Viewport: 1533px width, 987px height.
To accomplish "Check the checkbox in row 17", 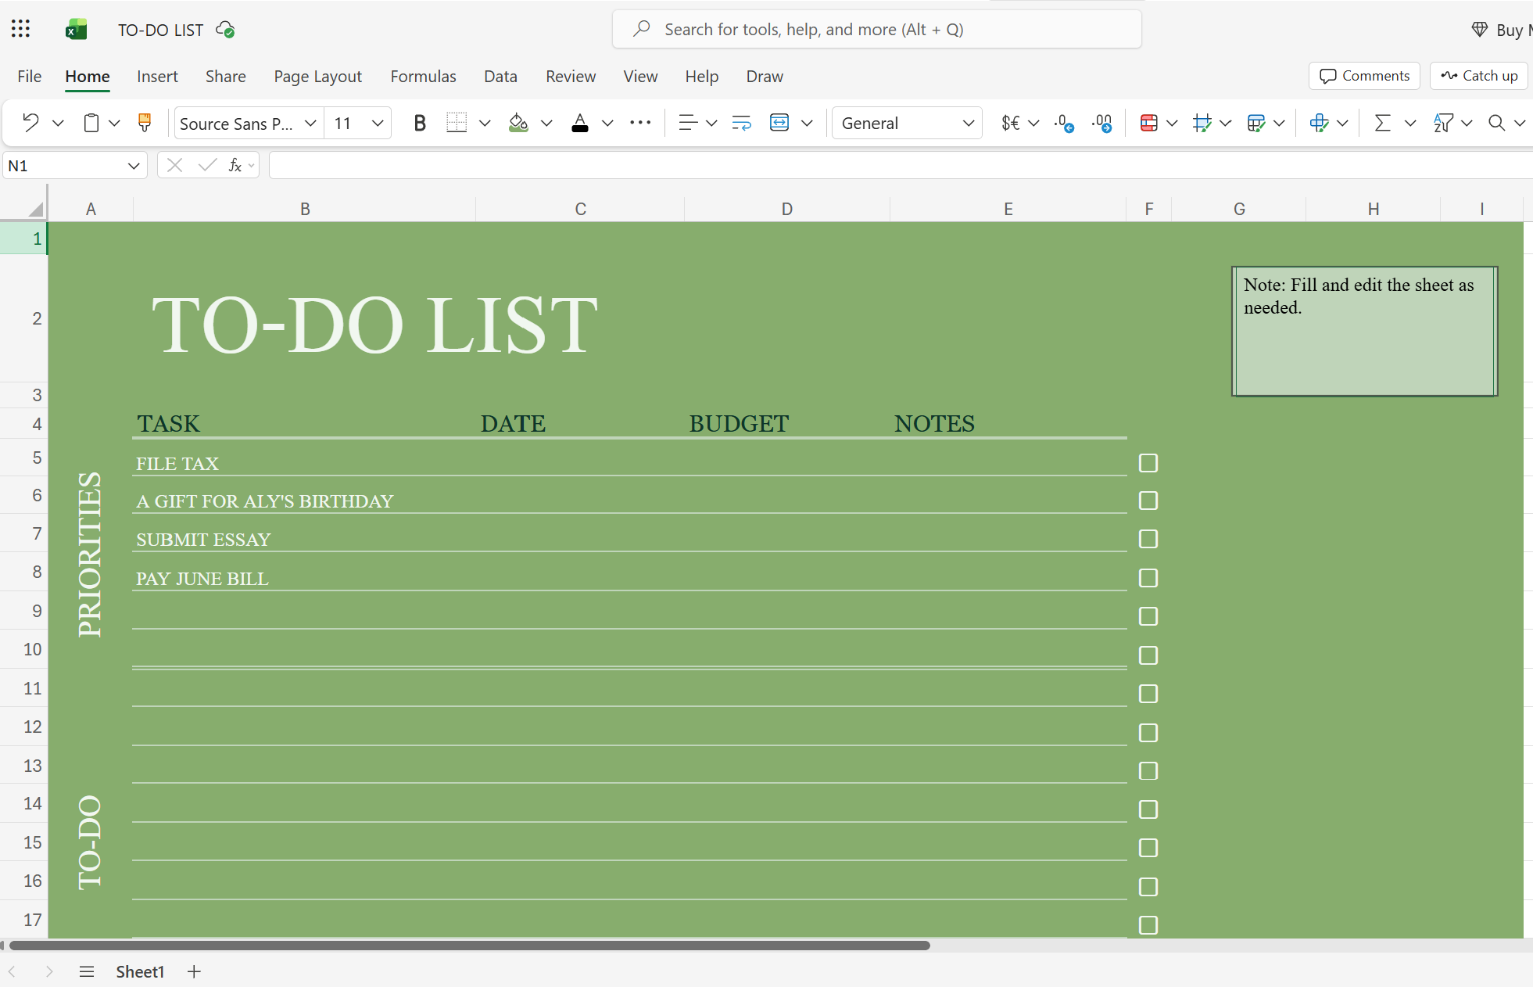I will pos(1148,925).
